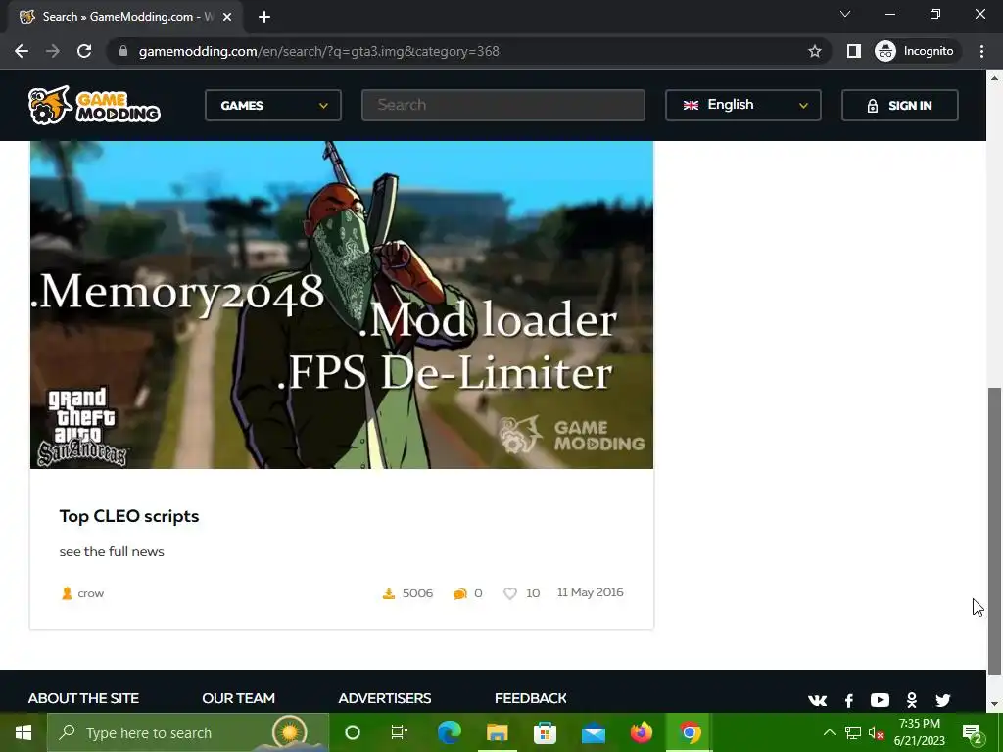Click the site lock icon in address bar

123,51
